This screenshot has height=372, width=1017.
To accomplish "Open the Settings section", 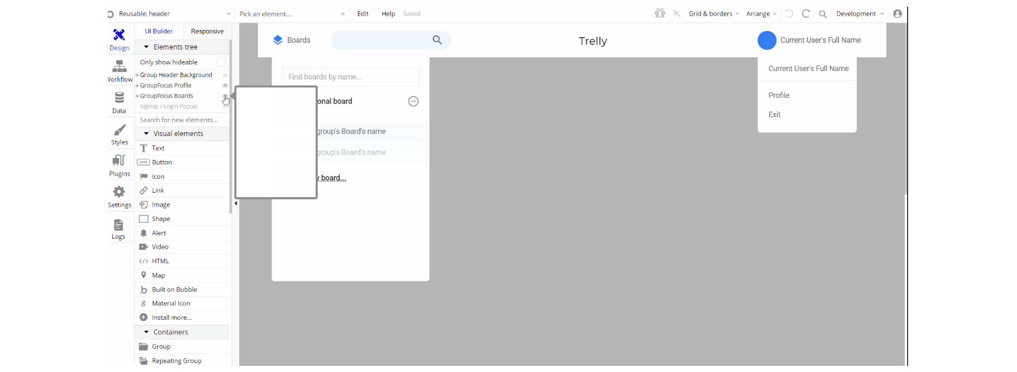I will pos(119,197).
